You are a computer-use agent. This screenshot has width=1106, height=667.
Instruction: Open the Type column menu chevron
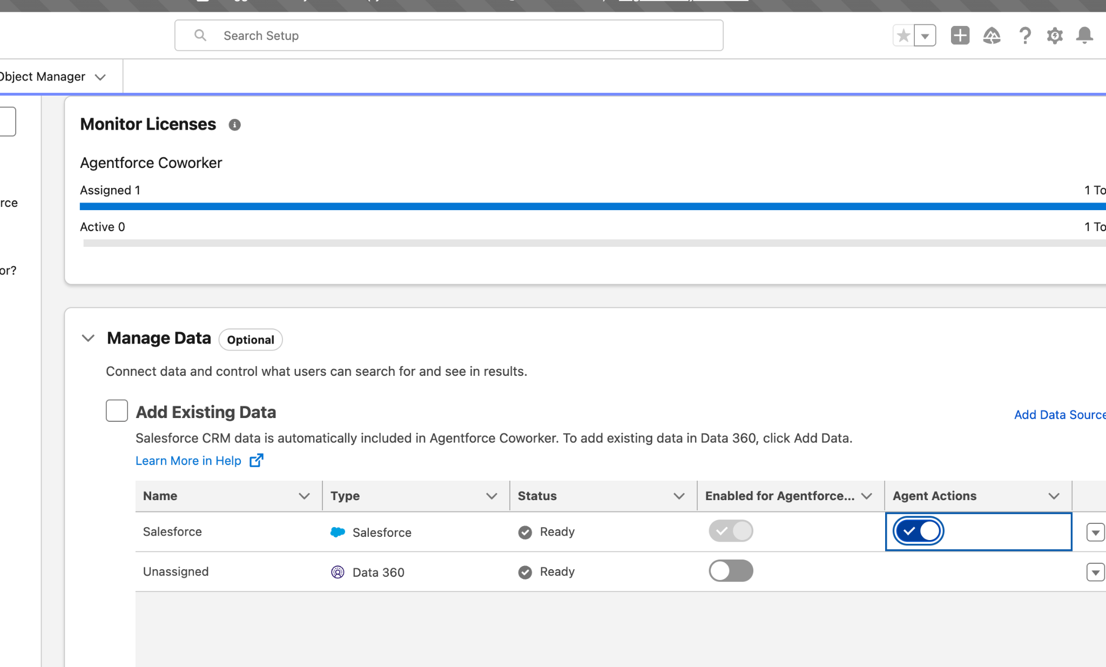point(491,496)
